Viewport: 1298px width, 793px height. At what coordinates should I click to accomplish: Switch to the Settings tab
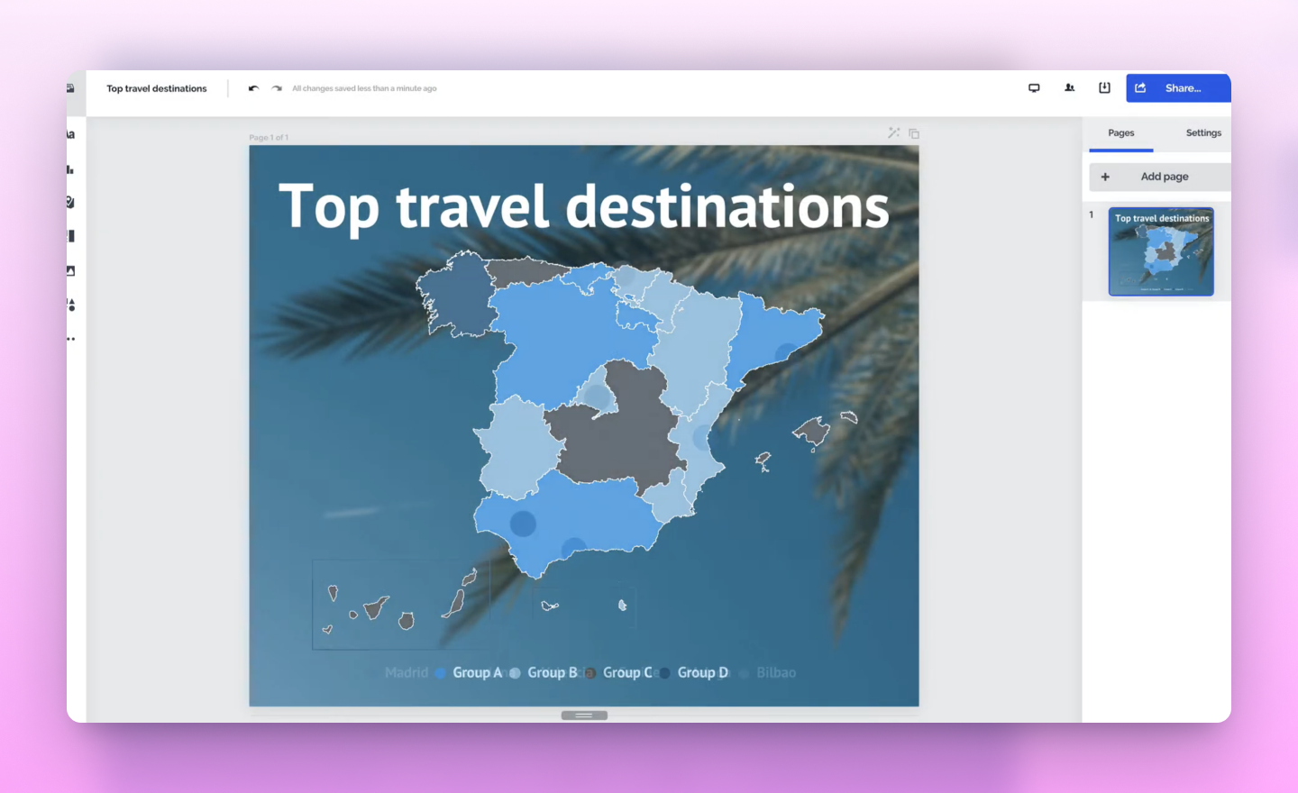[x=1202, y=132]
